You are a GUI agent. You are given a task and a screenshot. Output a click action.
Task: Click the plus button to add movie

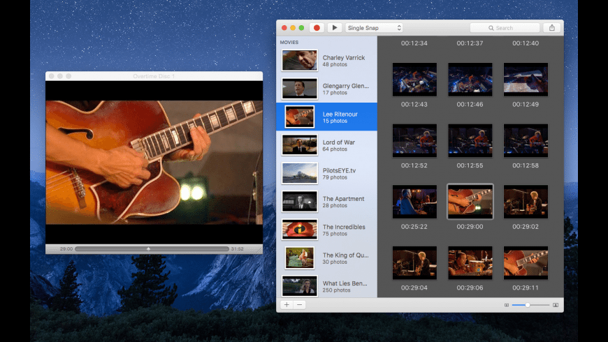[x=287, y=304]
